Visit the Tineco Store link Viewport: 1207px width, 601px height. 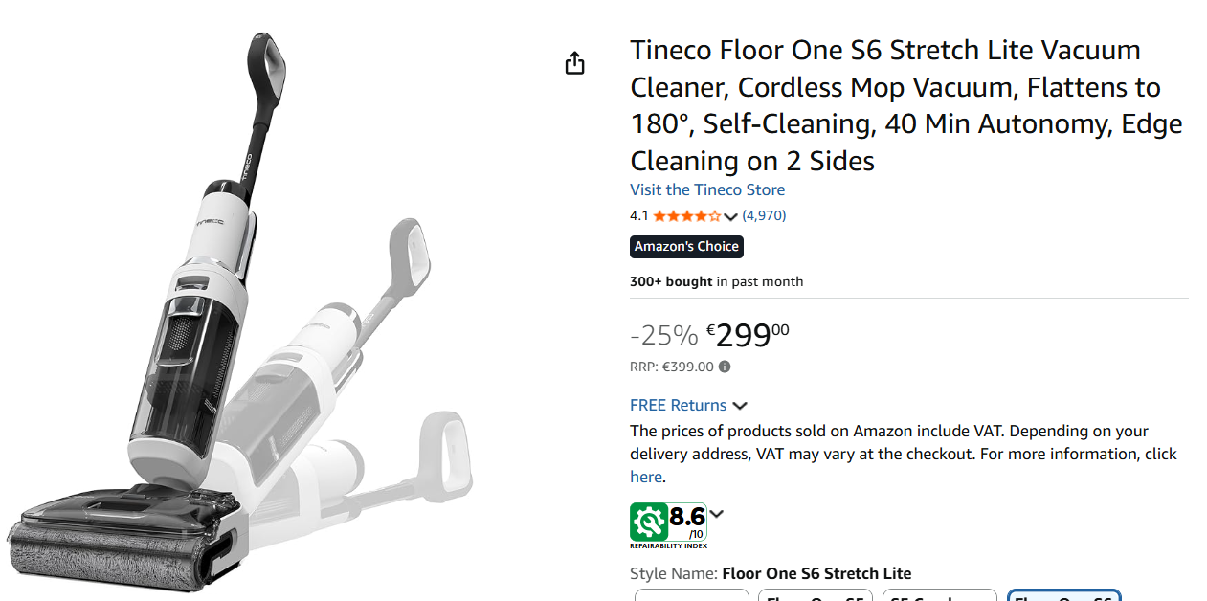pyautogui.click(x=707, y=189)
